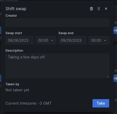Select the 09/26/2023 swap start date
The height and width of the screenshot is (114, 117).
(x=20, y=40)
